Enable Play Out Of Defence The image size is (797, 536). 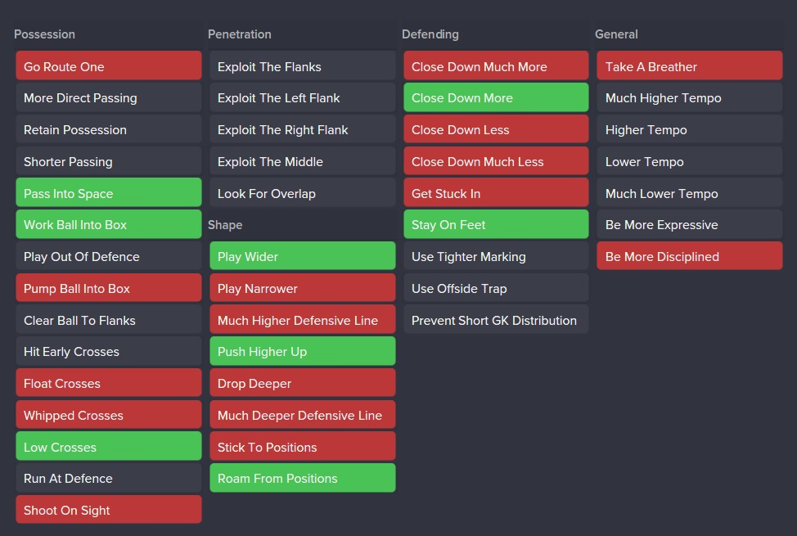point(108,257)
